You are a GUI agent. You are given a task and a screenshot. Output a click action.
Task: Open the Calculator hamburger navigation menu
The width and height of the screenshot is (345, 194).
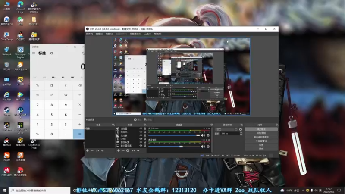[34, 53]
